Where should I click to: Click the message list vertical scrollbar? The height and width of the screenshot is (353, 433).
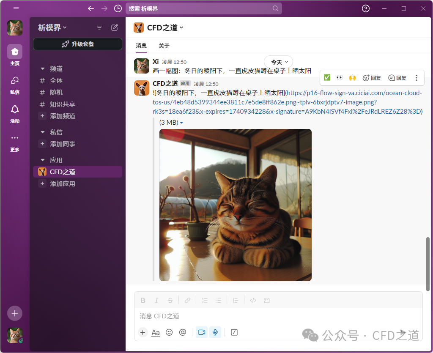tap(428, 264)
